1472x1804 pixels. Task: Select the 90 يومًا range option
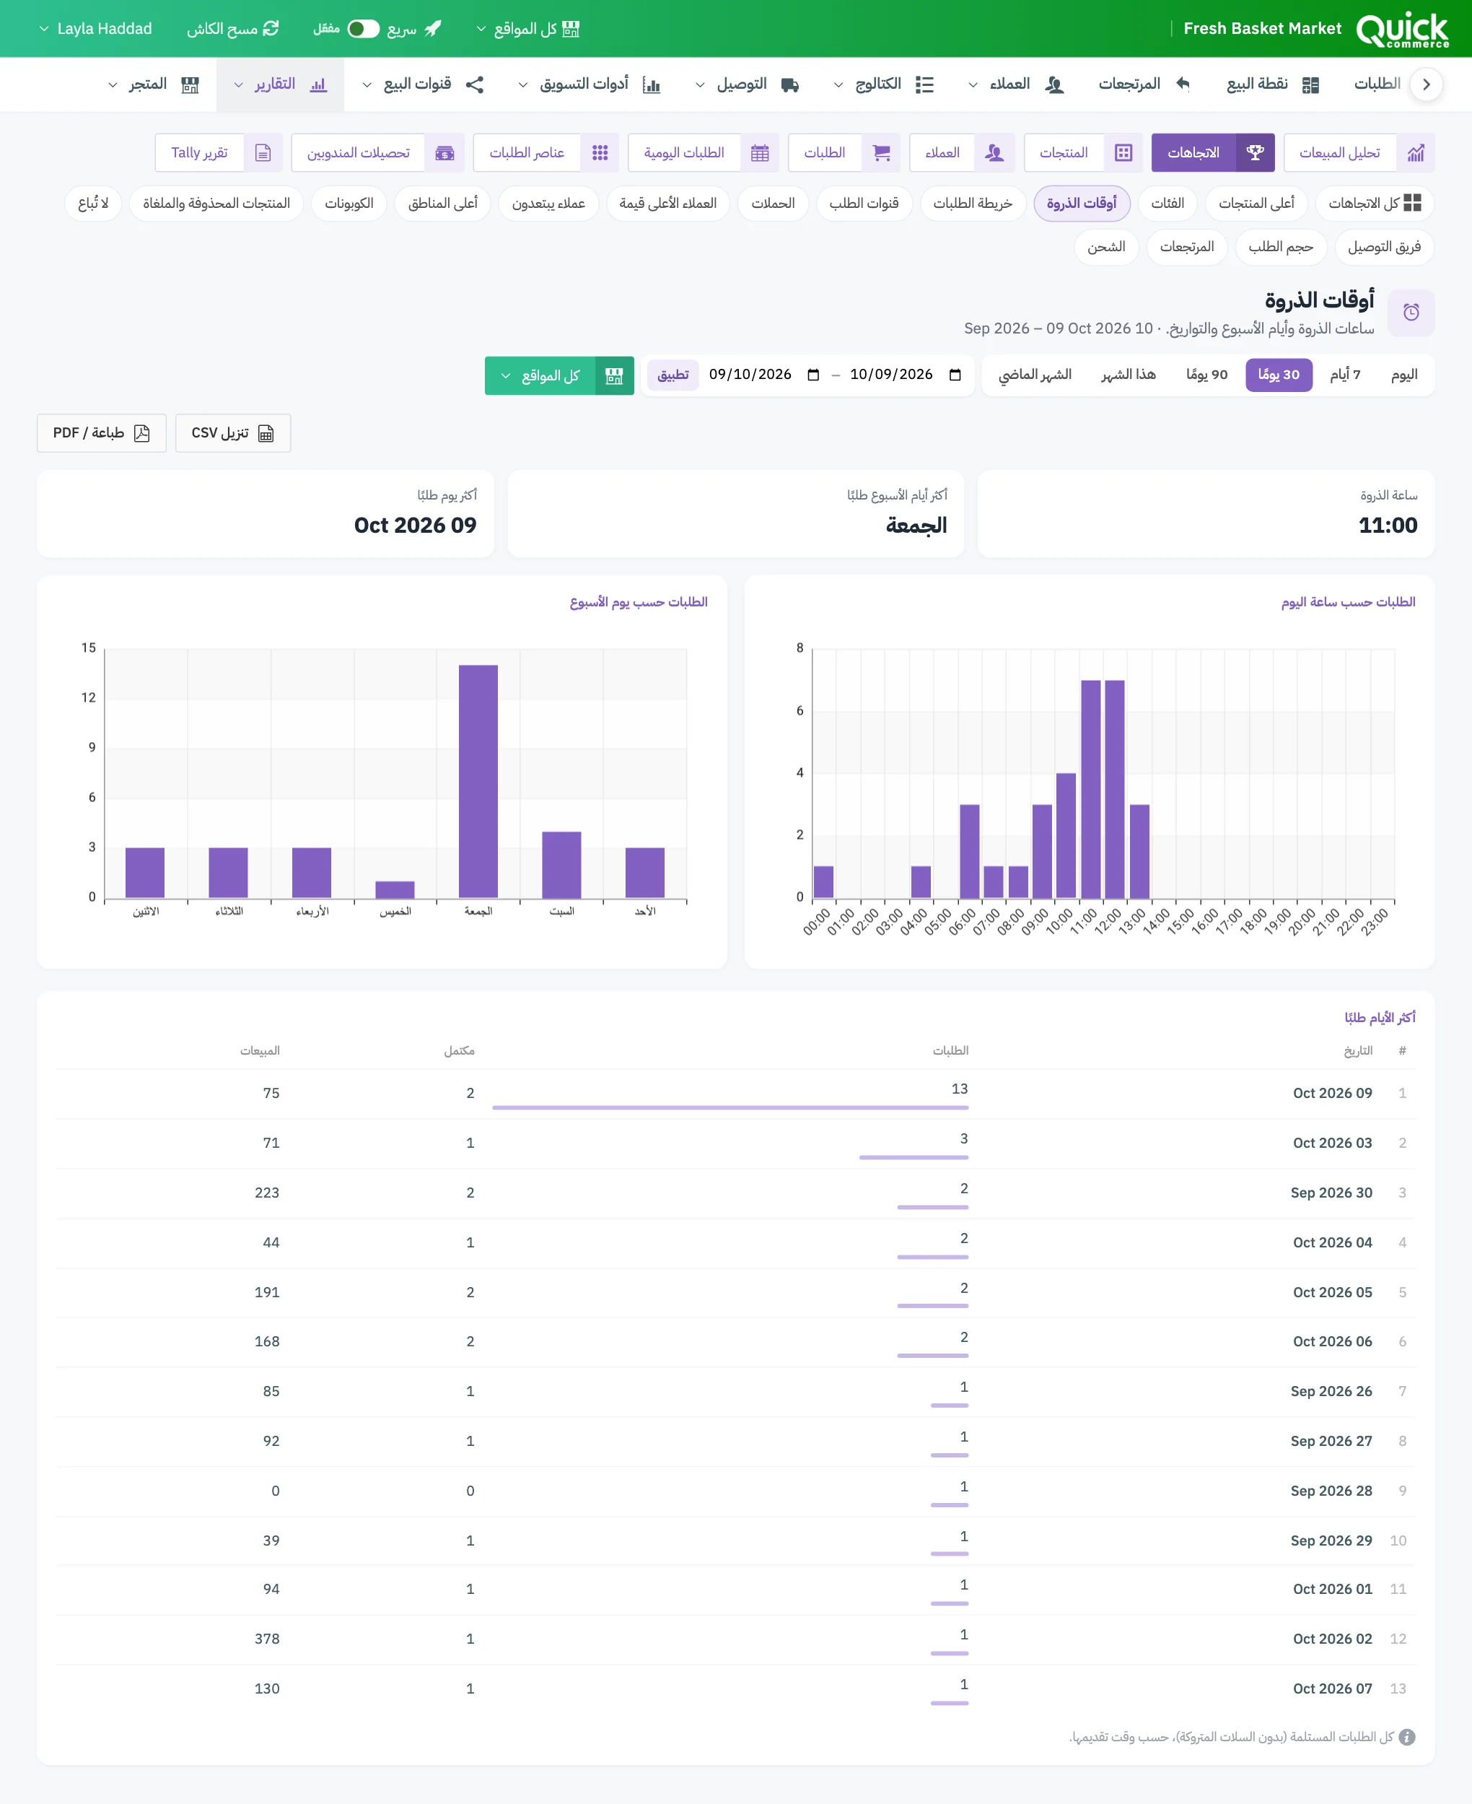1206,375
